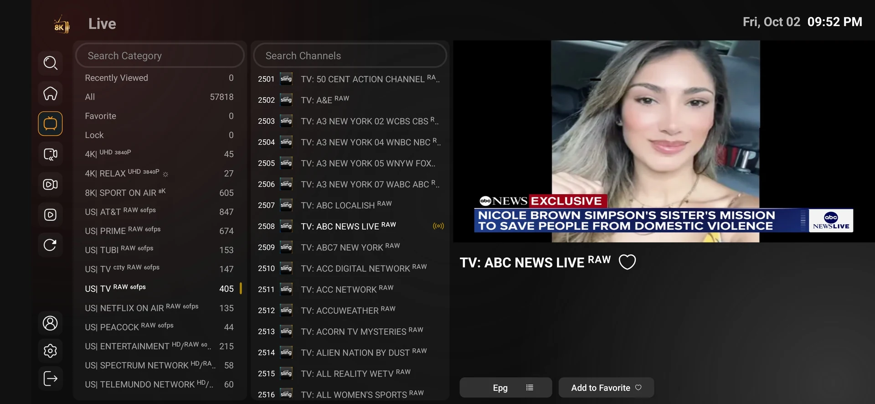Click the 8K app logo
The image size is (875, 404).
pos(61,25)
